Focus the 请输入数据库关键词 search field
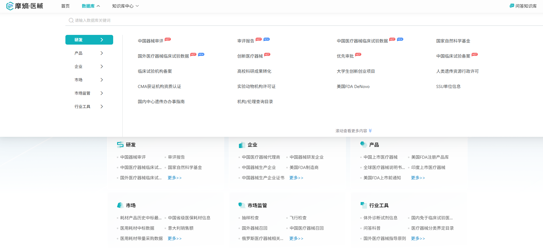 [304, 20]
